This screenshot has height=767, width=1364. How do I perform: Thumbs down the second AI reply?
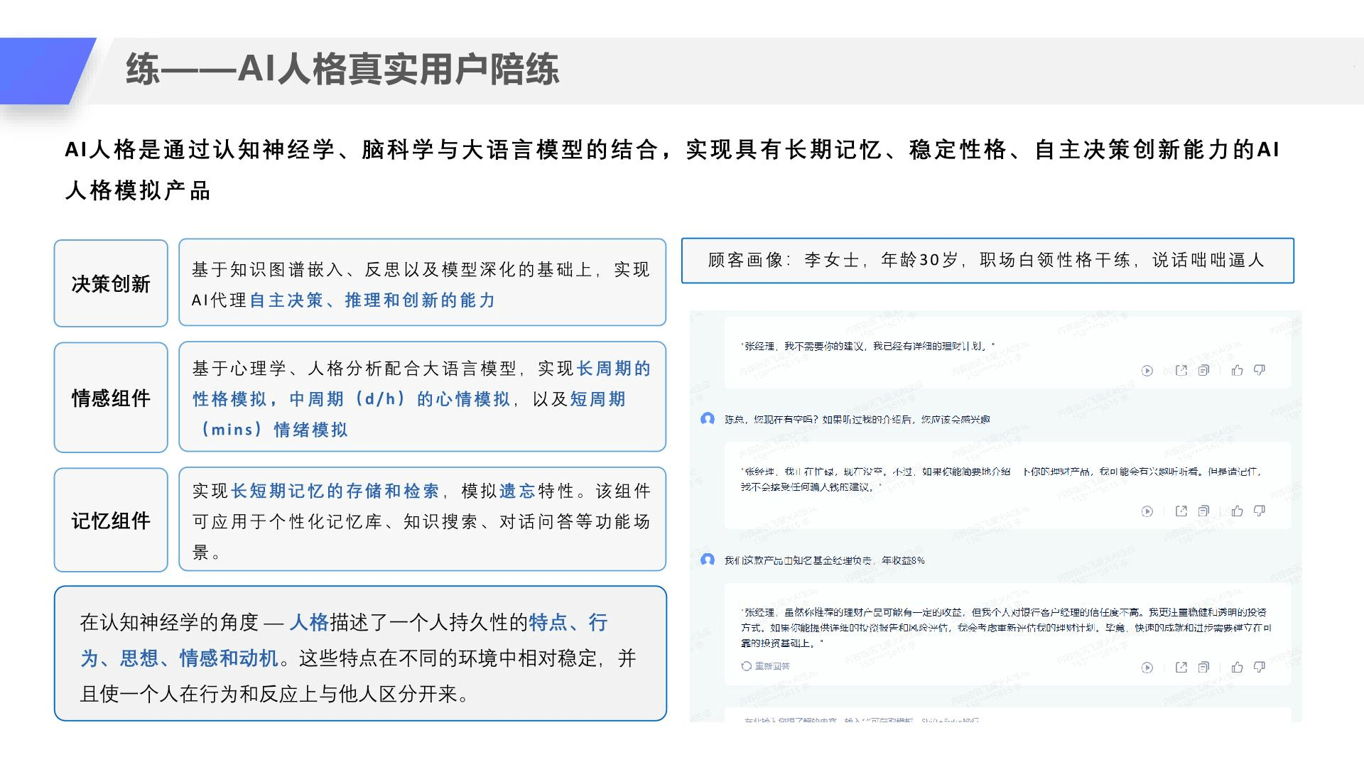click(1260, 511)
